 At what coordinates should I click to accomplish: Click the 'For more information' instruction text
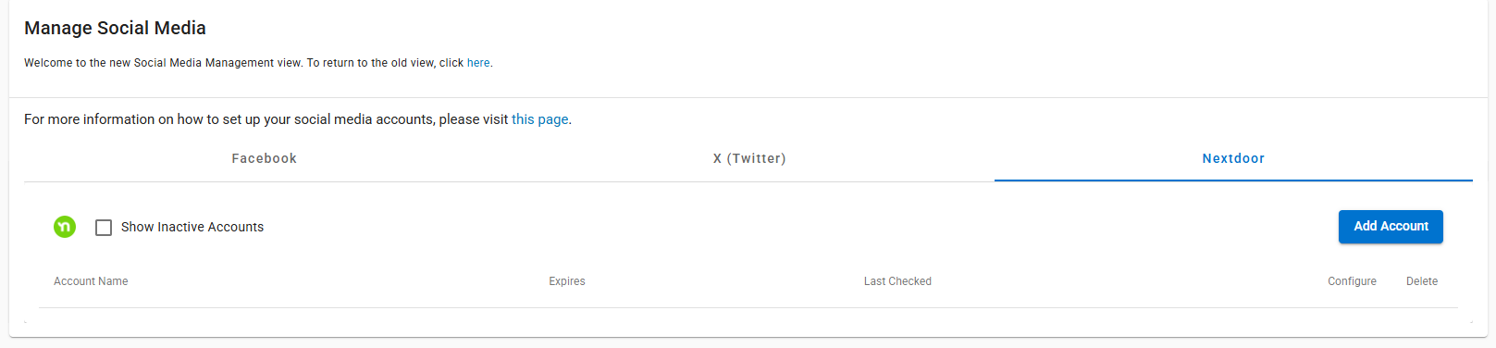(x=298, y=119)
